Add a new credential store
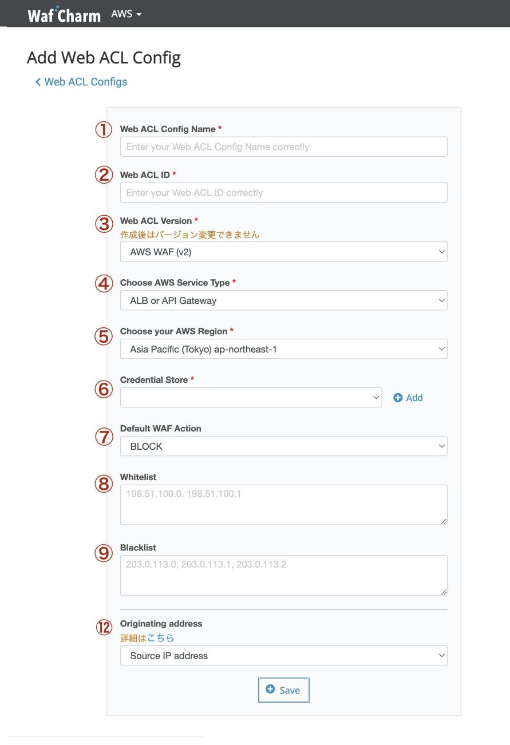This screenshot has width=510, height=745. click(408, 398)
